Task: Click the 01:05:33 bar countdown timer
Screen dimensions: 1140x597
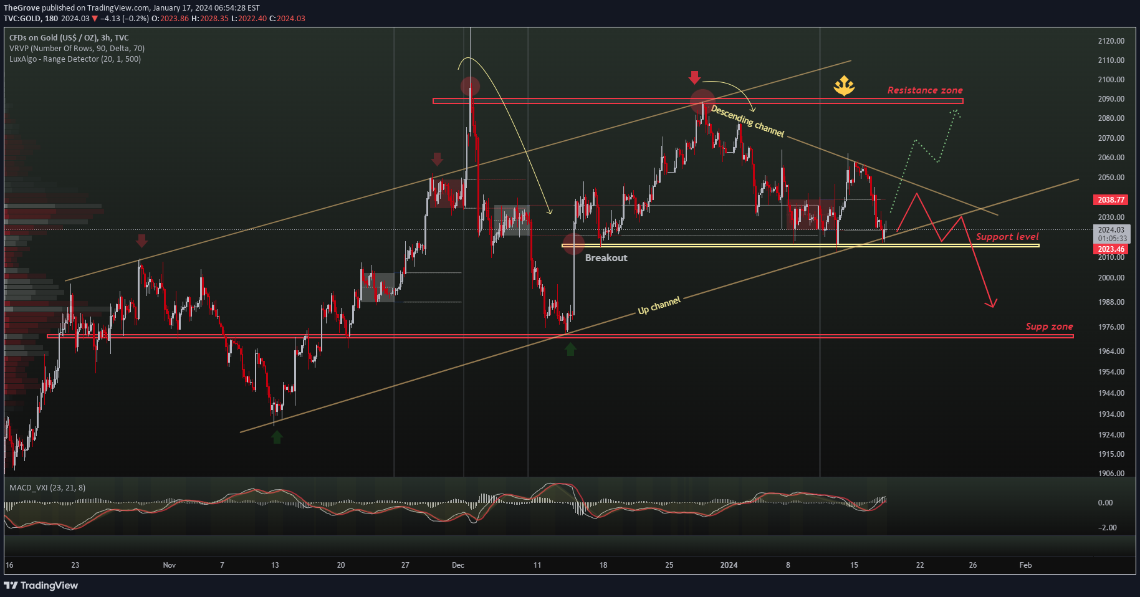Action: [x=1111, y=239]
